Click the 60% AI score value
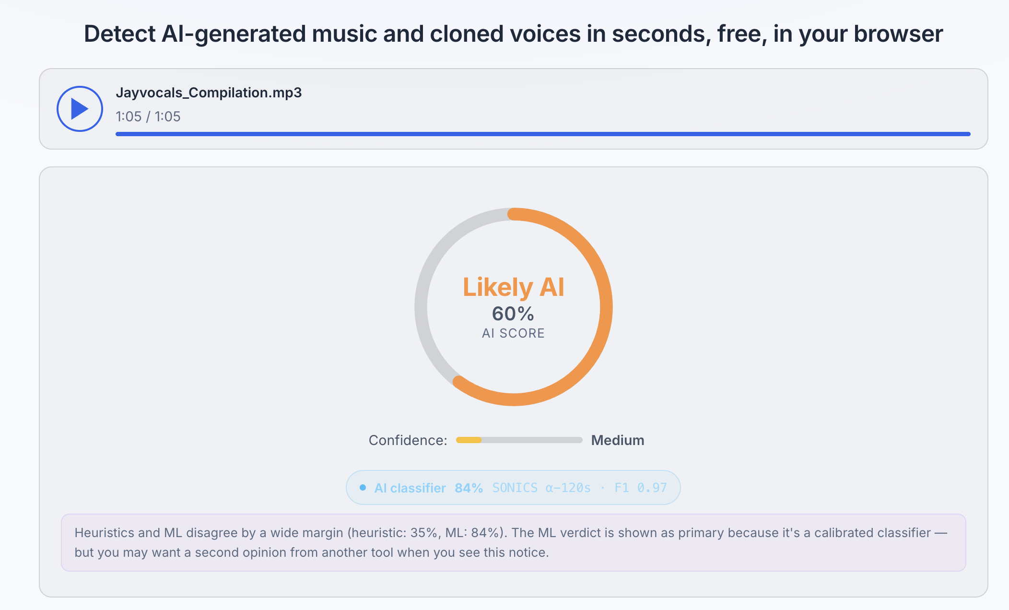The height and width of the screenshot is (610, 1009). [513, 314]
